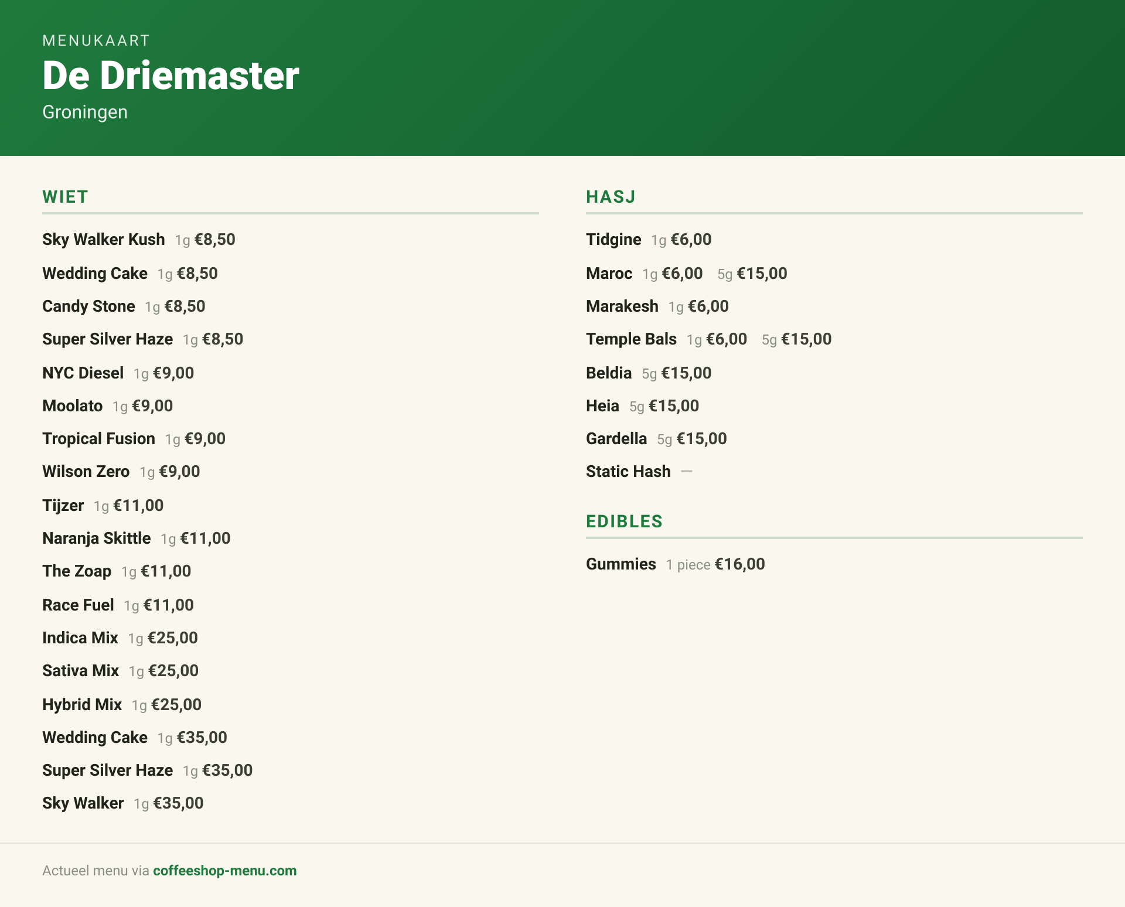This screenshot has height=907, width=1125.
Task: Select the HASJ section heading
Action: tap(611, 197)
